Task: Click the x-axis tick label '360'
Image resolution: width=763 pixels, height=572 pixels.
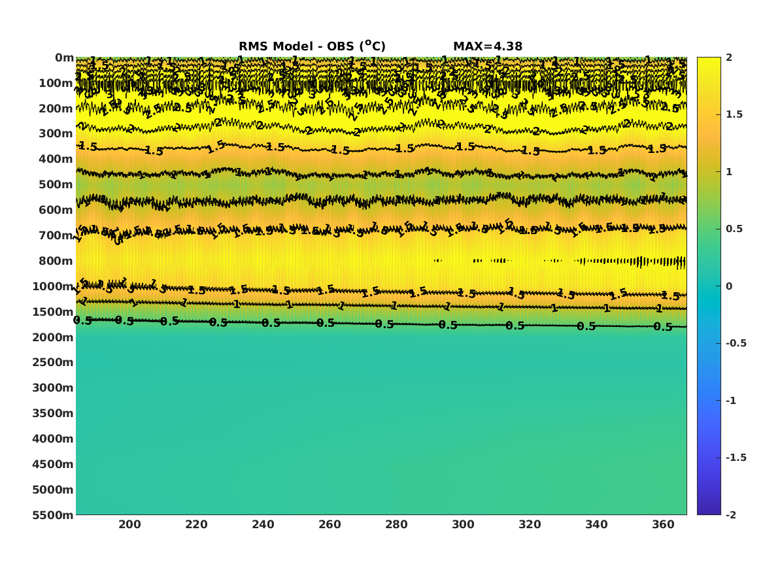Action: point(663,524)
